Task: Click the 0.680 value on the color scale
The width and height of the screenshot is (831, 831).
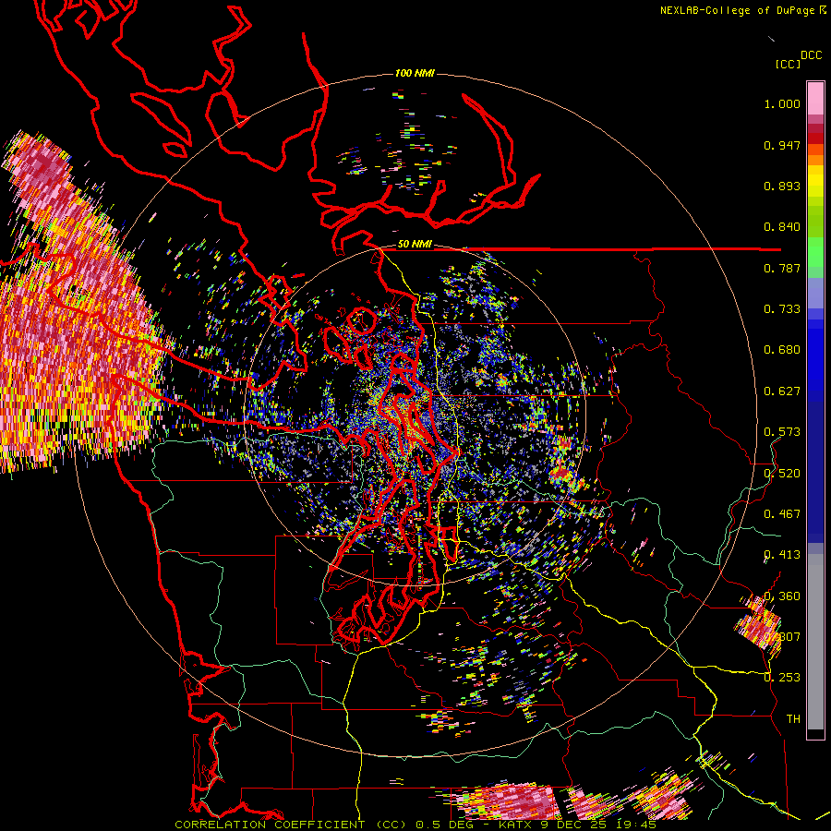Action: point(782,350)
